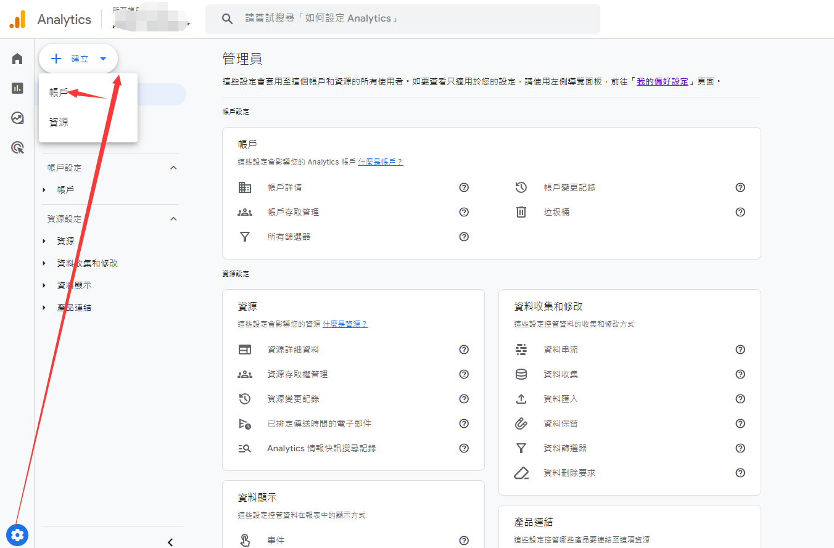Click the trash can icon for 垃圾桶
Image resolution: width=834 pixels, height=548 pixels.
(x=521, y=212)
